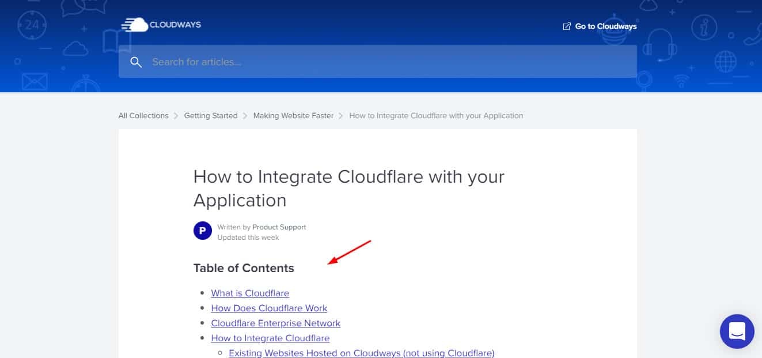This screenshot has width=762, height=358.
Task: Click the Cloudways cloud logo
Action: click(134, 25)
